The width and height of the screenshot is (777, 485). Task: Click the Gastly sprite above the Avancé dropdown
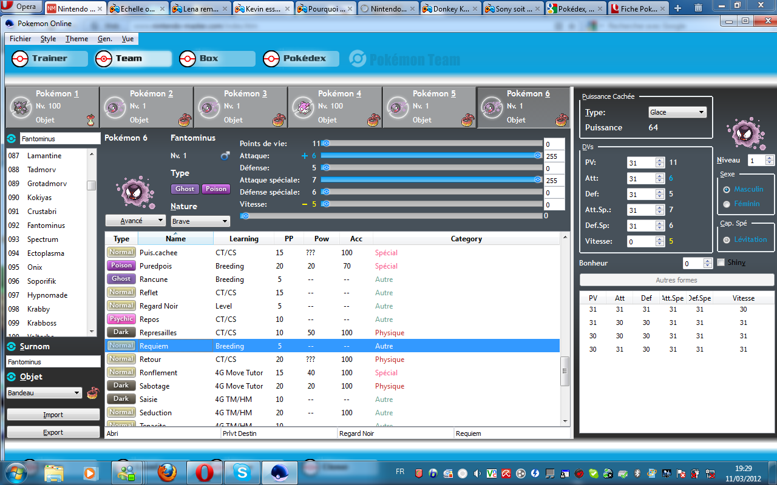tap(135, 192)
